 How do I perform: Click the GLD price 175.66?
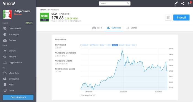57,18
